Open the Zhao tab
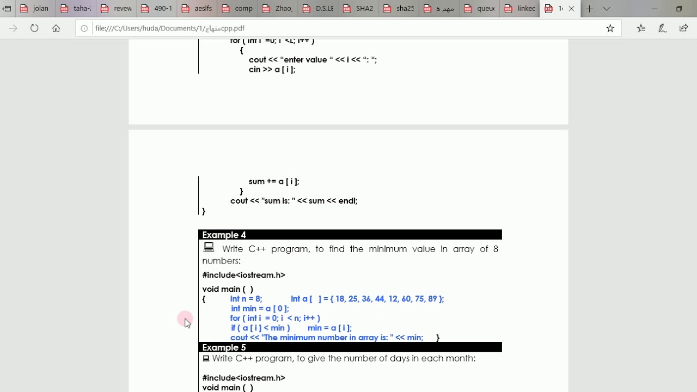This screenshot has height=392, width=697. [278, 9]
